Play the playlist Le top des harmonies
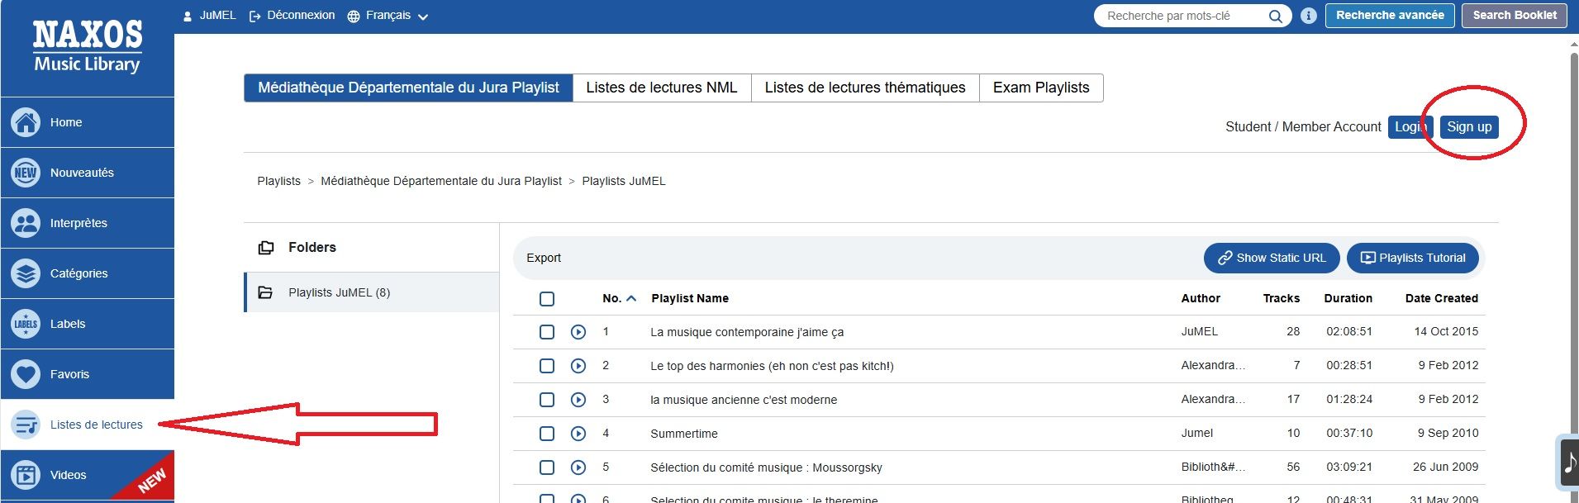Viewport: 1579px width, 503px height. pos(578,366)
